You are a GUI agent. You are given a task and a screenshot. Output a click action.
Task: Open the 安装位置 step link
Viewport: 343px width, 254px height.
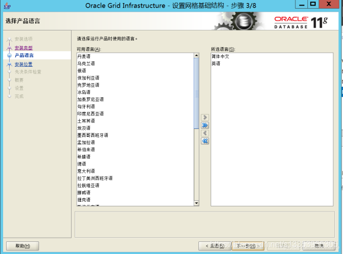click(x=23, y=64)
